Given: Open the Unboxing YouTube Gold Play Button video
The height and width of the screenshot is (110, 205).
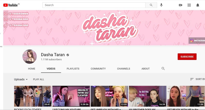Looking at the screenshot, I should tap(71, 96).
